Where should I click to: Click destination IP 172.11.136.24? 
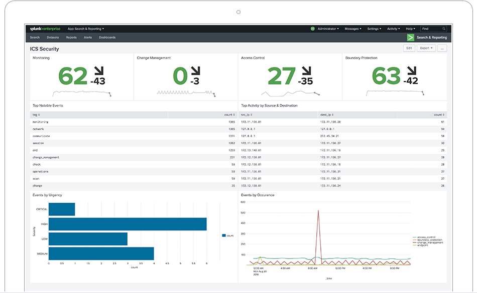(330, 186)
